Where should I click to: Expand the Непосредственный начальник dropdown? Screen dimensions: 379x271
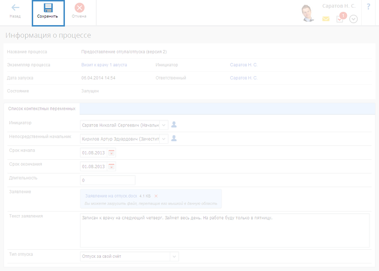tap(163, 138)
